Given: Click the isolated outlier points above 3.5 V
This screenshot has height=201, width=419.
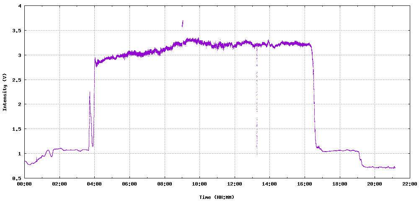Looking at the screenshot, I should point(182,23).
